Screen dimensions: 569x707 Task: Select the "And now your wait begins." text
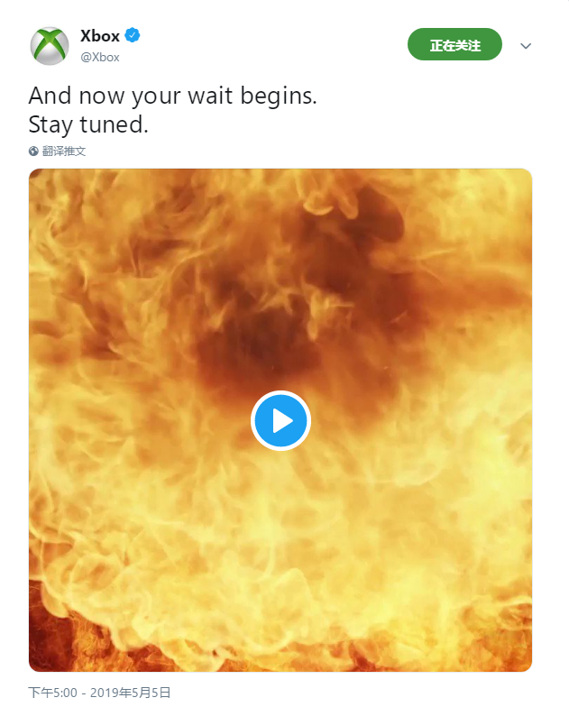pyautogui.click(x=173, y=96)
